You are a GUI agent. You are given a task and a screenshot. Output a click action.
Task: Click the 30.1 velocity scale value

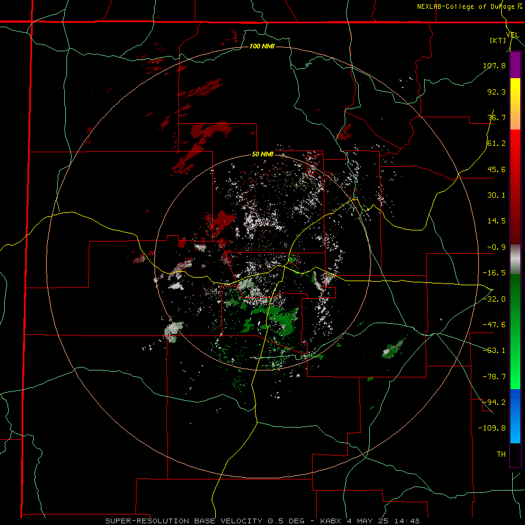click(496, 195)
